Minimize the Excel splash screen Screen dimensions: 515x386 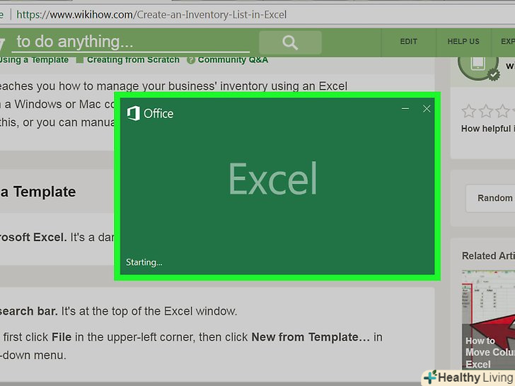tap(405, 109)
